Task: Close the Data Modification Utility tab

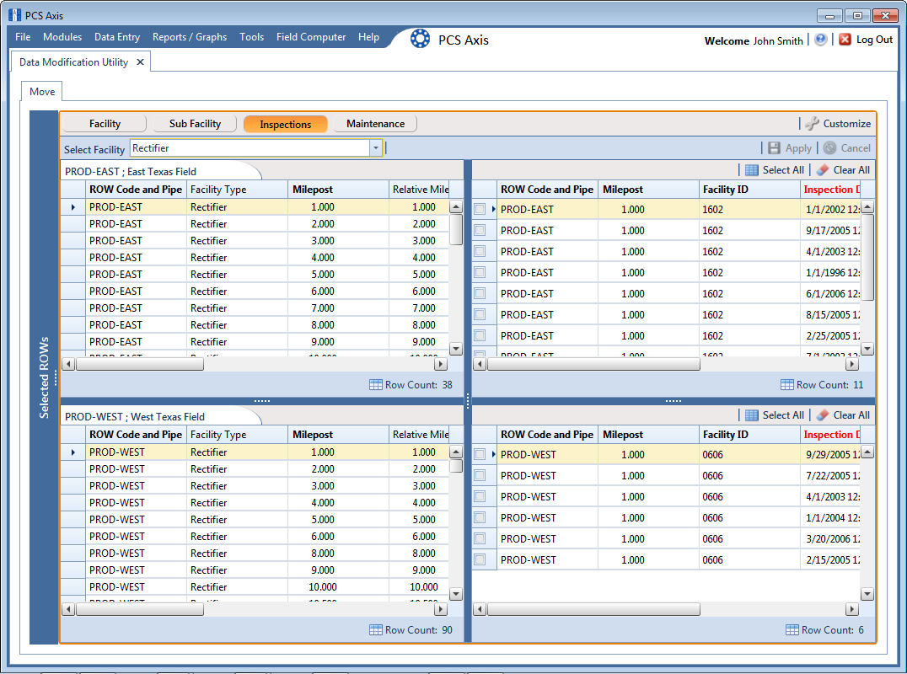Action: pyautogui.click(x=140, y=62)
